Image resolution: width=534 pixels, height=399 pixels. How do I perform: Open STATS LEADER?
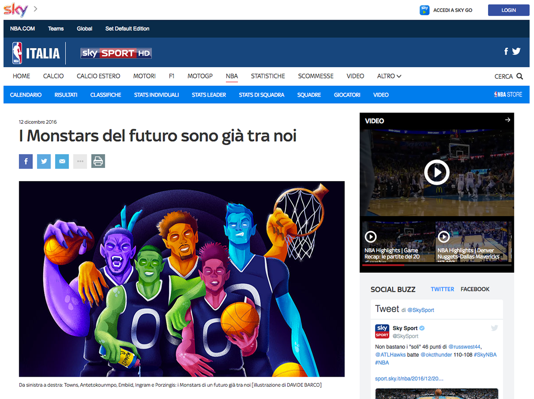pyautogui.click(x=209, y=95)
